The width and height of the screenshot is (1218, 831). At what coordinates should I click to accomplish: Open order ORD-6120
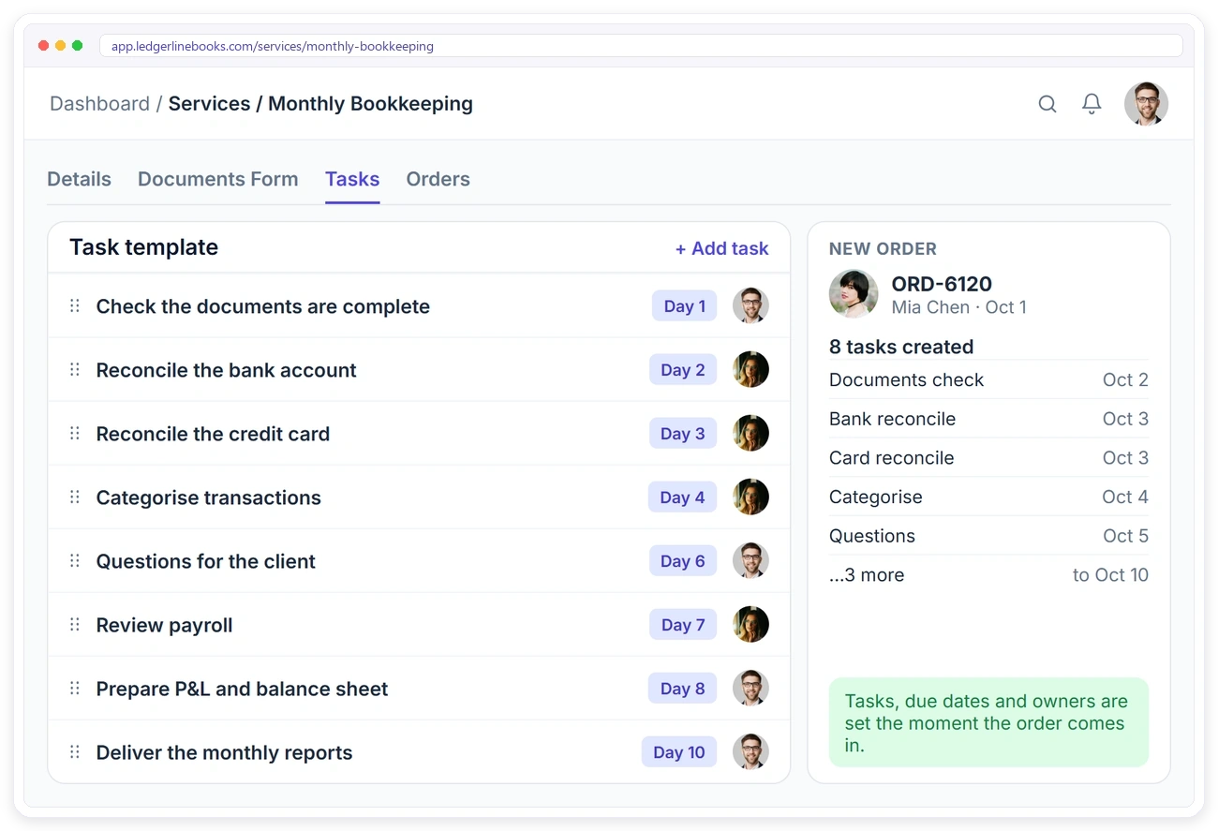point(942,284)
